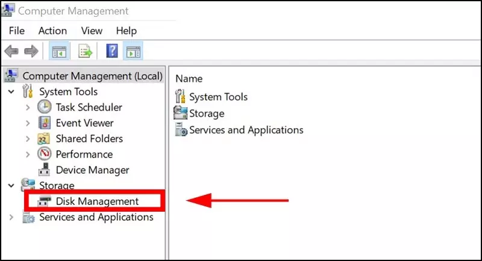This screenshot has height=261, width=482.
Task: Open the View menu
Action: (x=92, y=31)
